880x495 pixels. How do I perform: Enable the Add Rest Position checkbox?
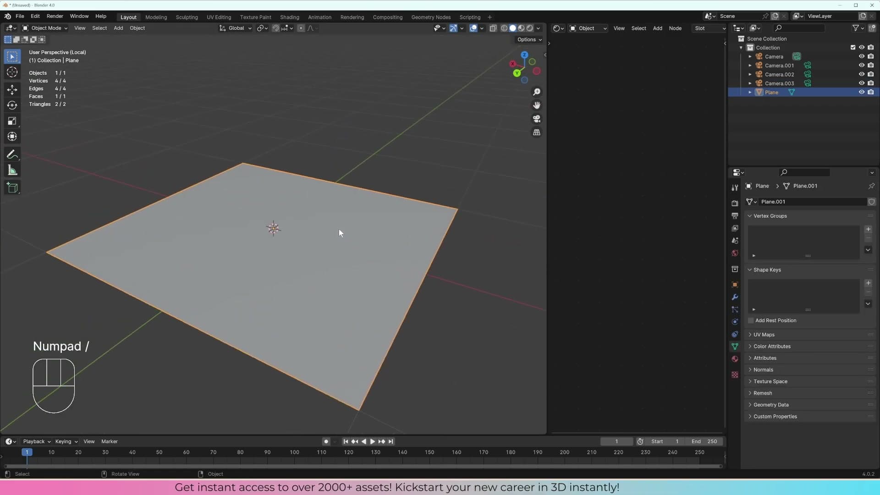pyautogui.click(x=751, y=321)
